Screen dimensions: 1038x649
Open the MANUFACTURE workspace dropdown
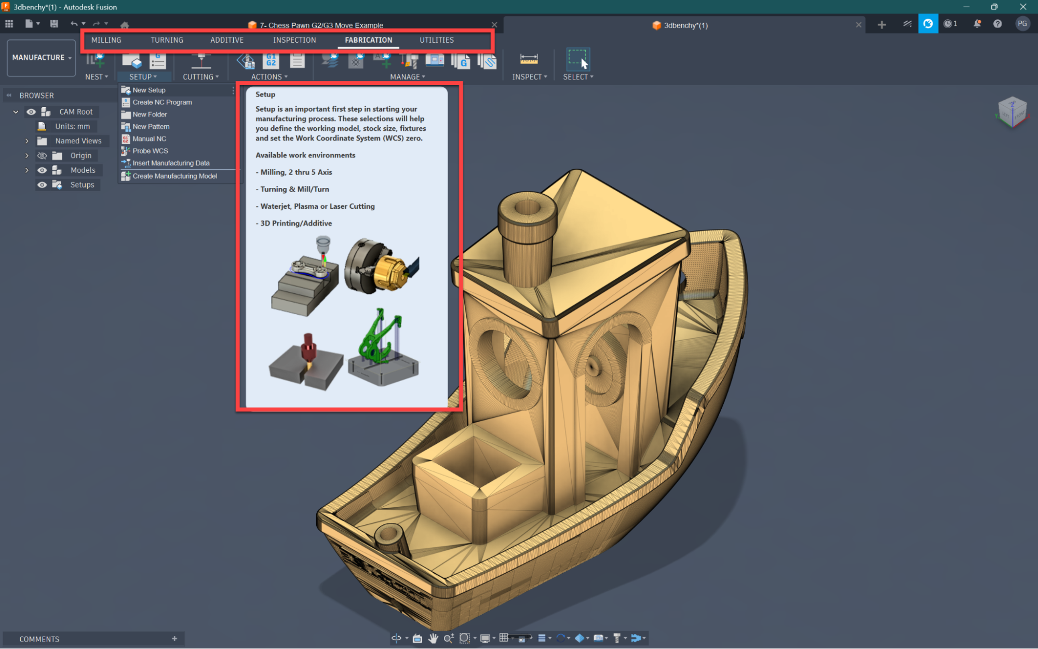(42, 58)
